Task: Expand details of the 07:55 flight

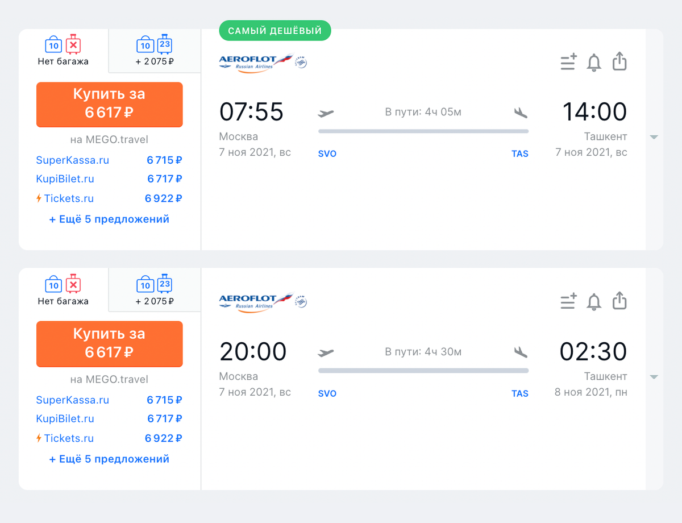Action: pyautogui.click(x=654, y=137)
